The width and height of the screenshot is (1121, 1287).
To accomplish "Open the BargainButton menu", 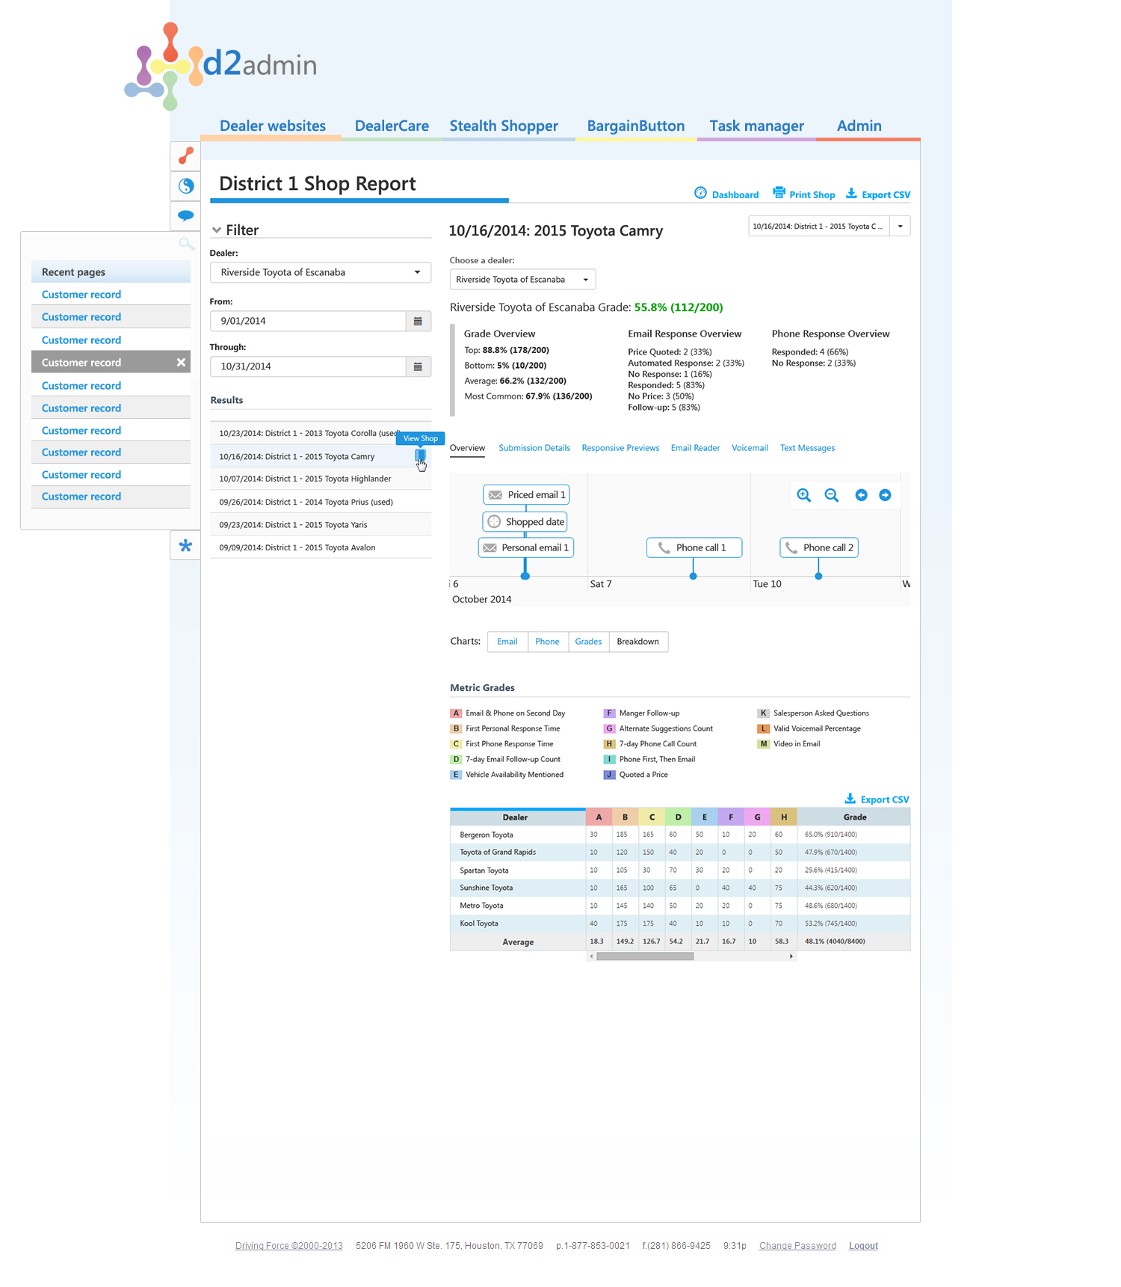I will [636, 126].
